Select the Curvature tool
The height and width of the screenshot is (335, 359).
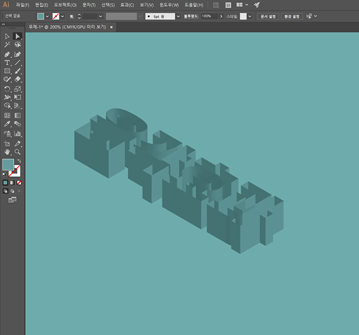[x=17, y=54]
